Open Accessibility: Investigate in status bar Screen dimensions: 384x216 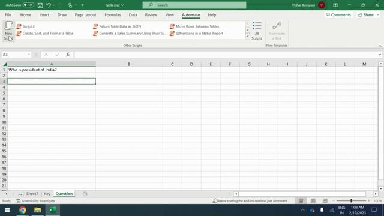pyautogui.click(x=35, y=201)
